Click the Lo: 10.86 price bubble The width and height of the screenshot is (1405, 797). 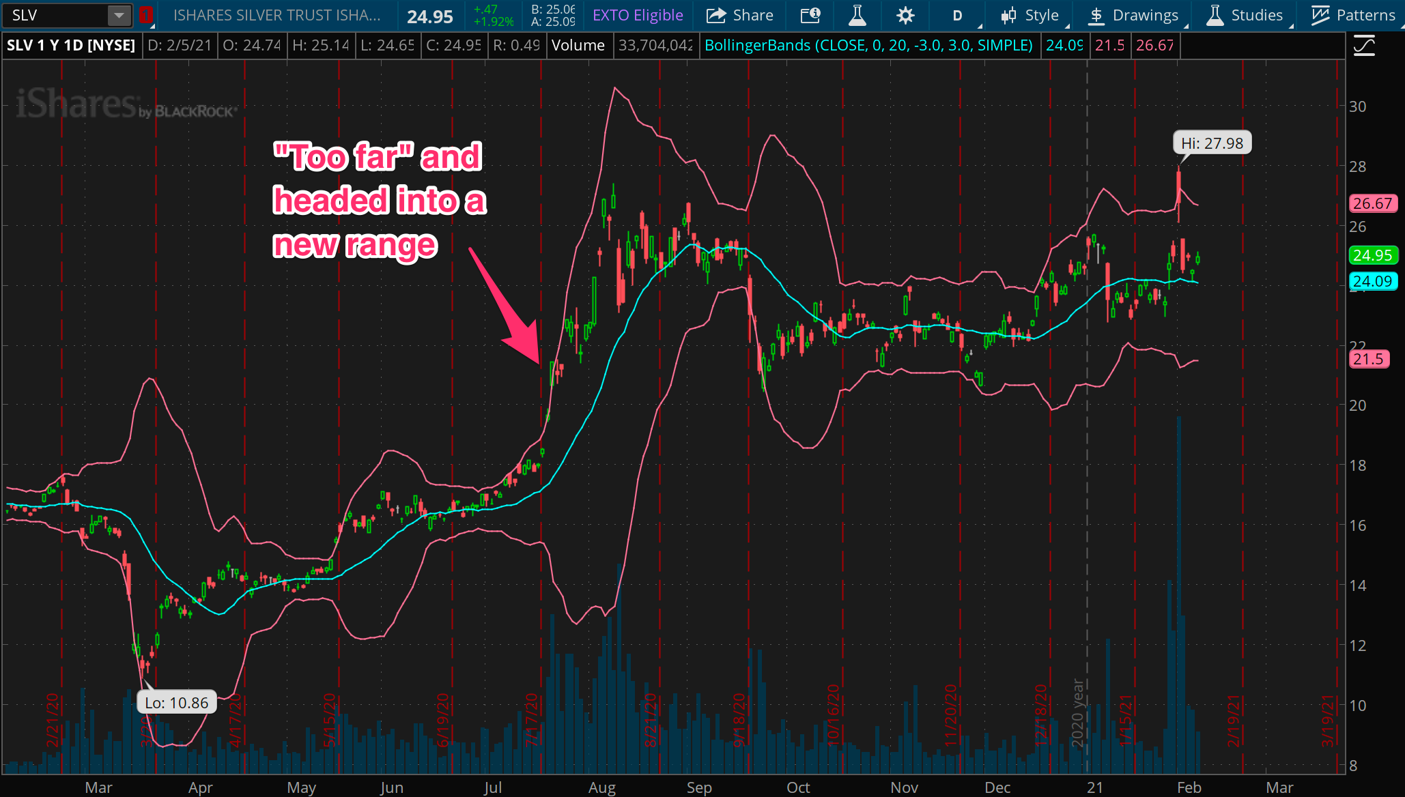click(x=177, y=703)
